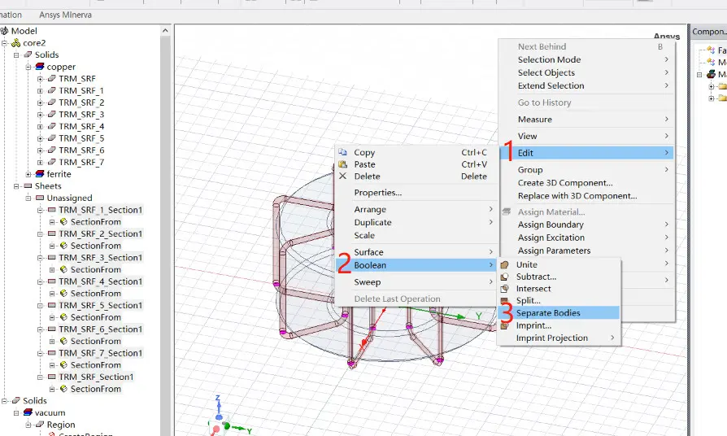This screenshot has width=727, height=436.
Task: Click the model tree scroll-up arrow
Action: pos(166,31)
